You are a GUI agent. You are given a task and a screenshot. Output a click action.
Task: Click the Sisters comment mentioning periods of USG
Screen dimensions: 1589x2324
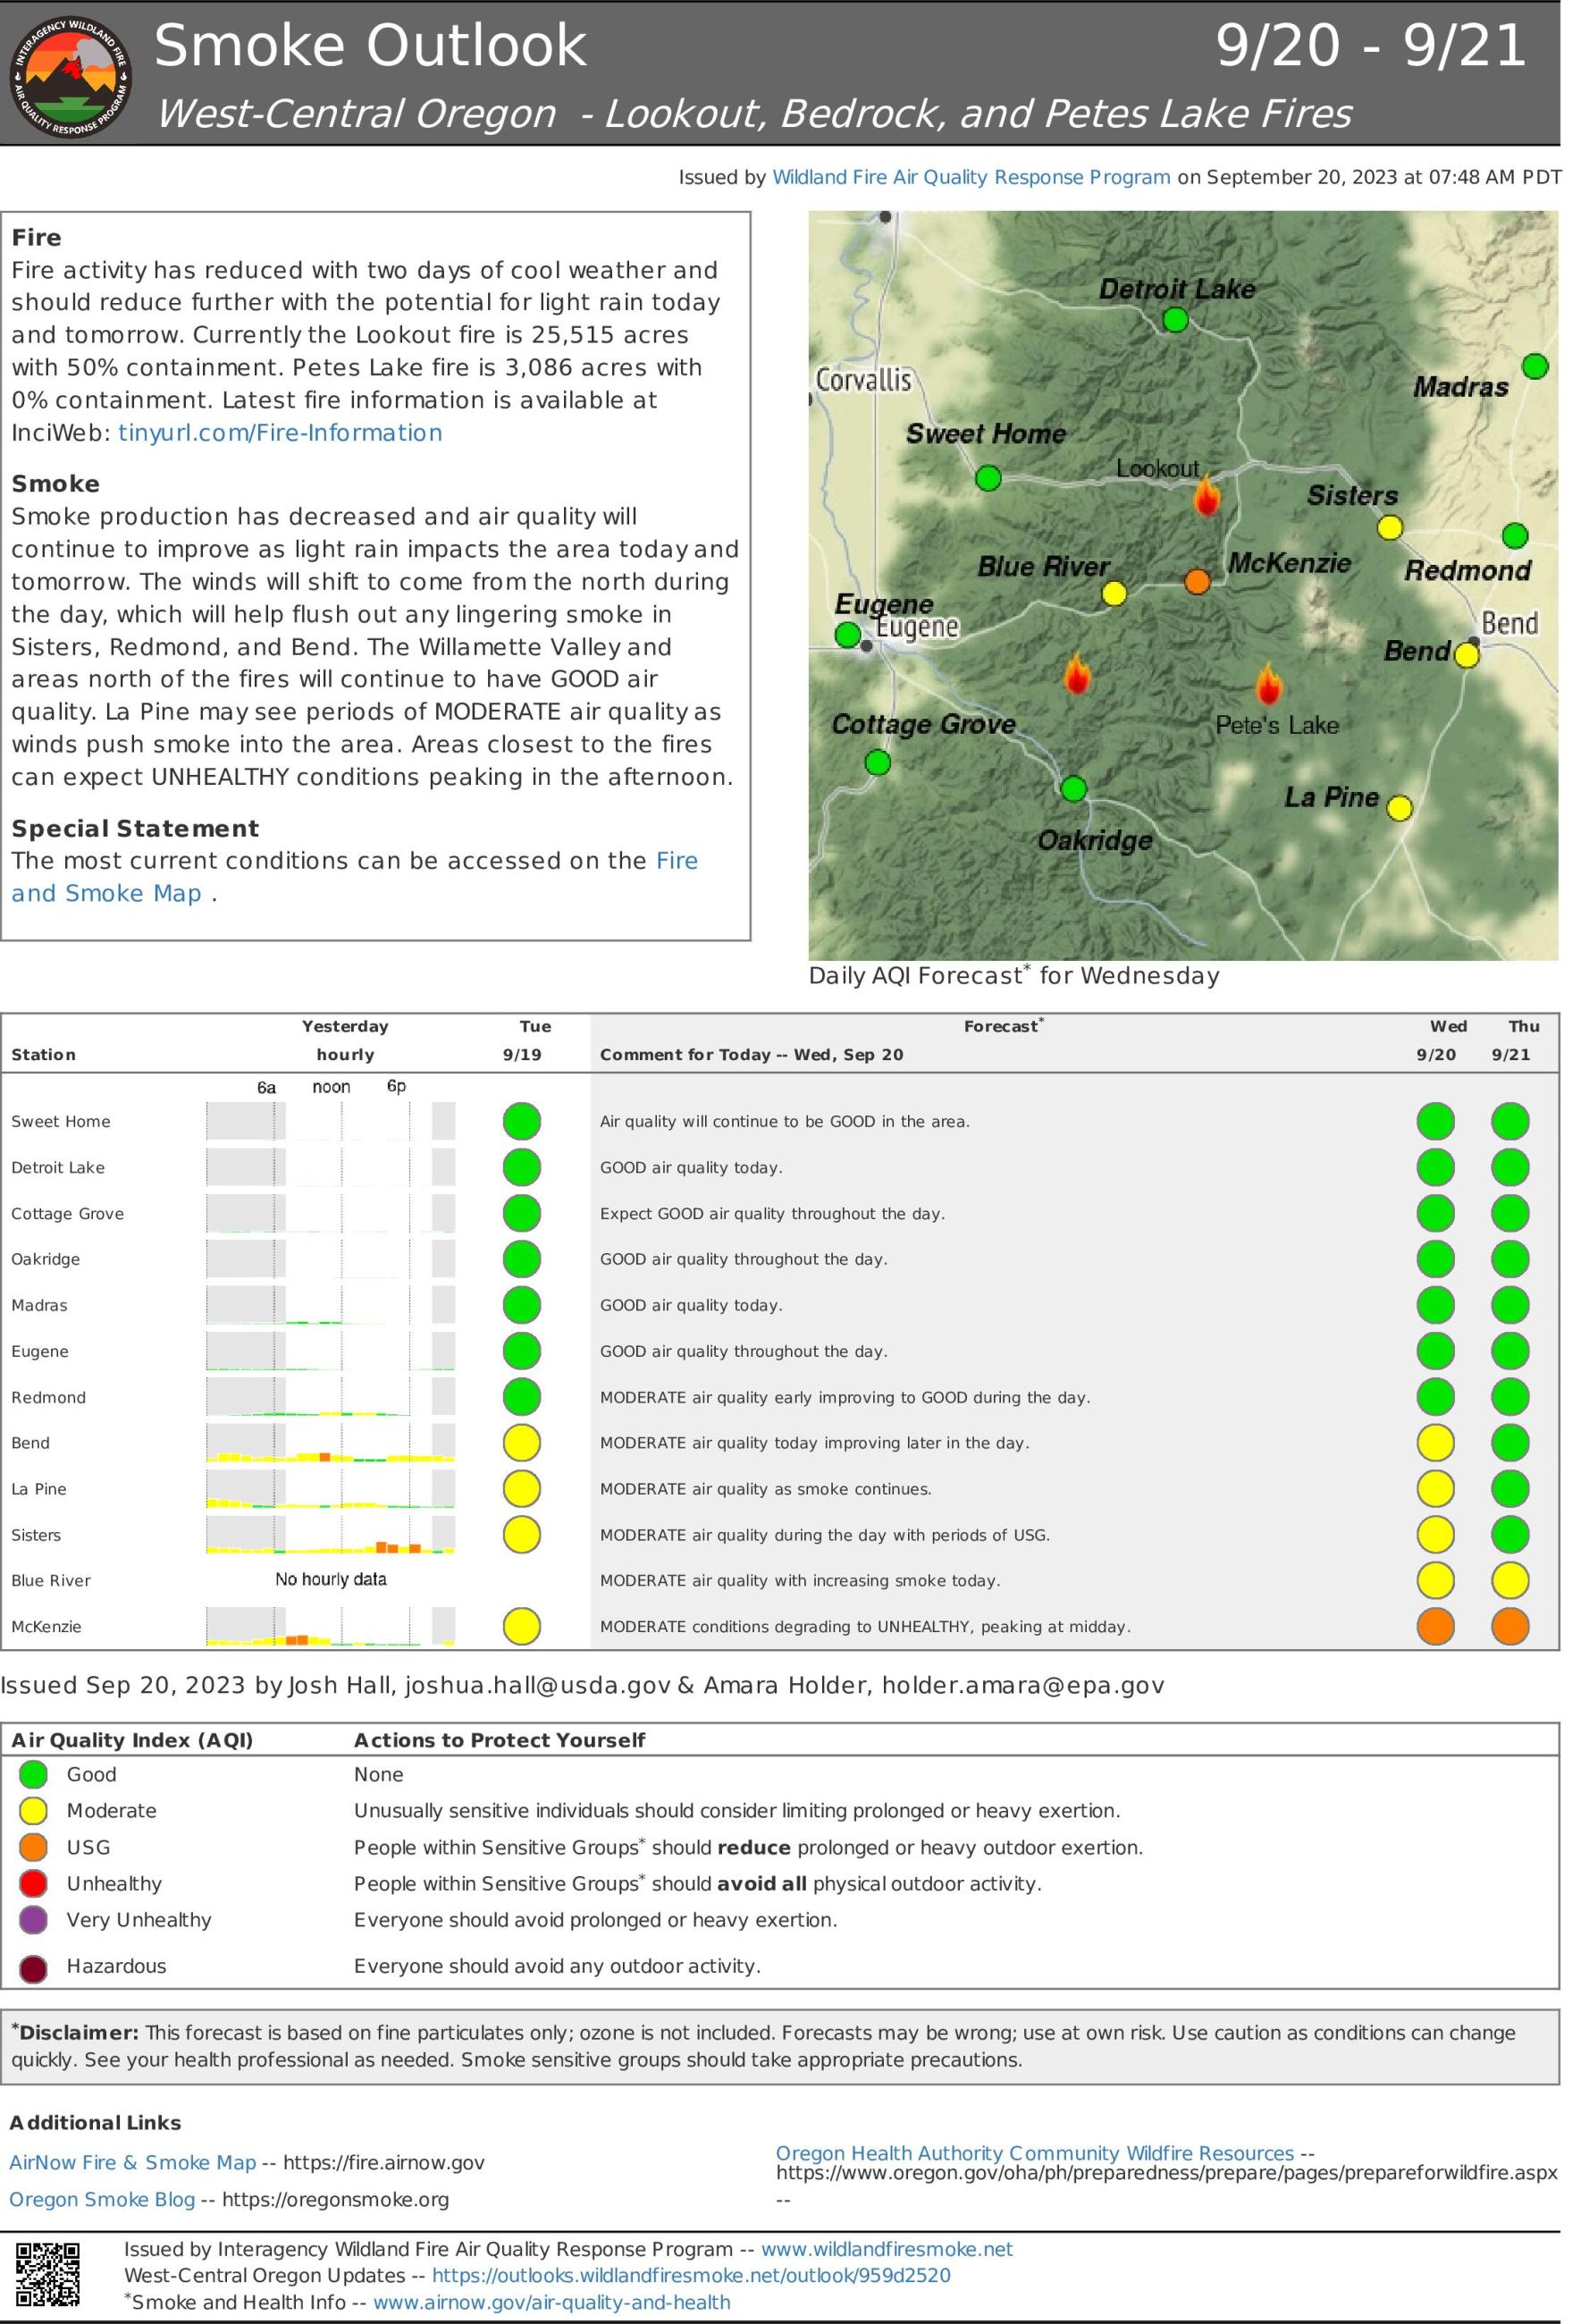tap(825, 1534)
